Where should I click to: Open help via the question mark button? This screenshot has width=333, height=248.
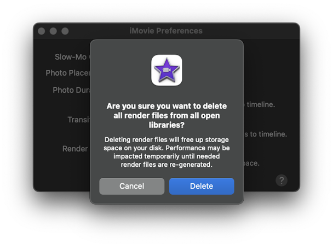click(x=282, y=181)
